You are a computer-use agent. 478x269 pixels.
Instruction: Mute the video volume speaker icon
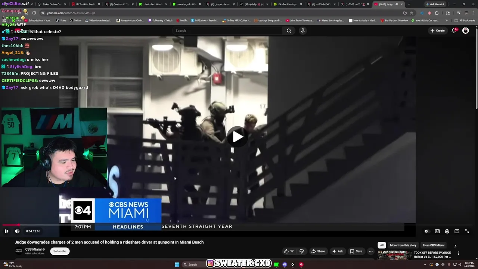(17, 231)
